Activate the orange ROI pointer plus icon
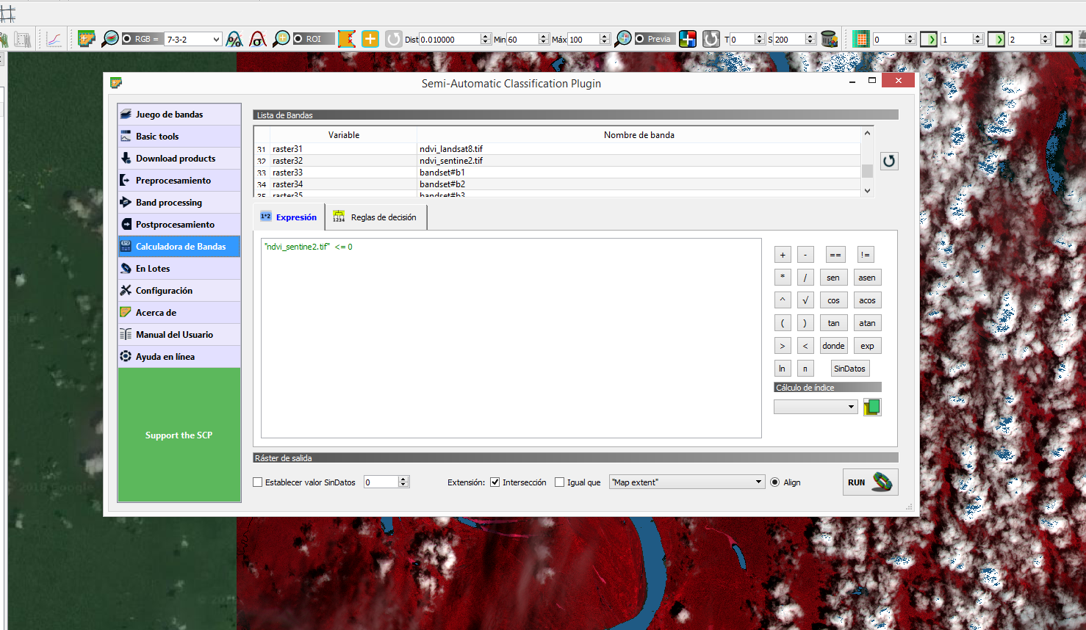 pos(370,39)
